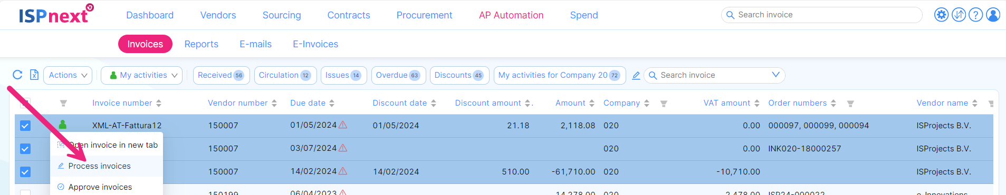The image size is (1006, 195).
Task: Expand the list Search invoice dropdown arrow
Action: [775, 75]
